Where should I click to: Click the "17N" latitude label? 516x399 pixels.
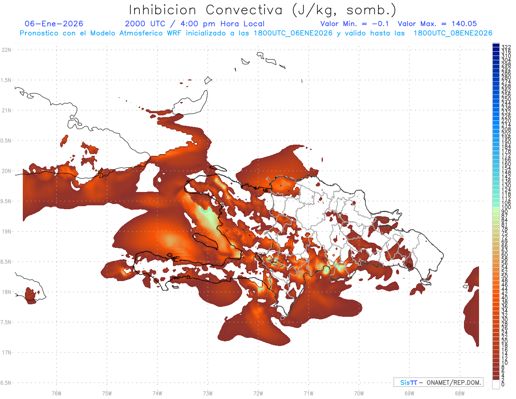tap(7, 353)
